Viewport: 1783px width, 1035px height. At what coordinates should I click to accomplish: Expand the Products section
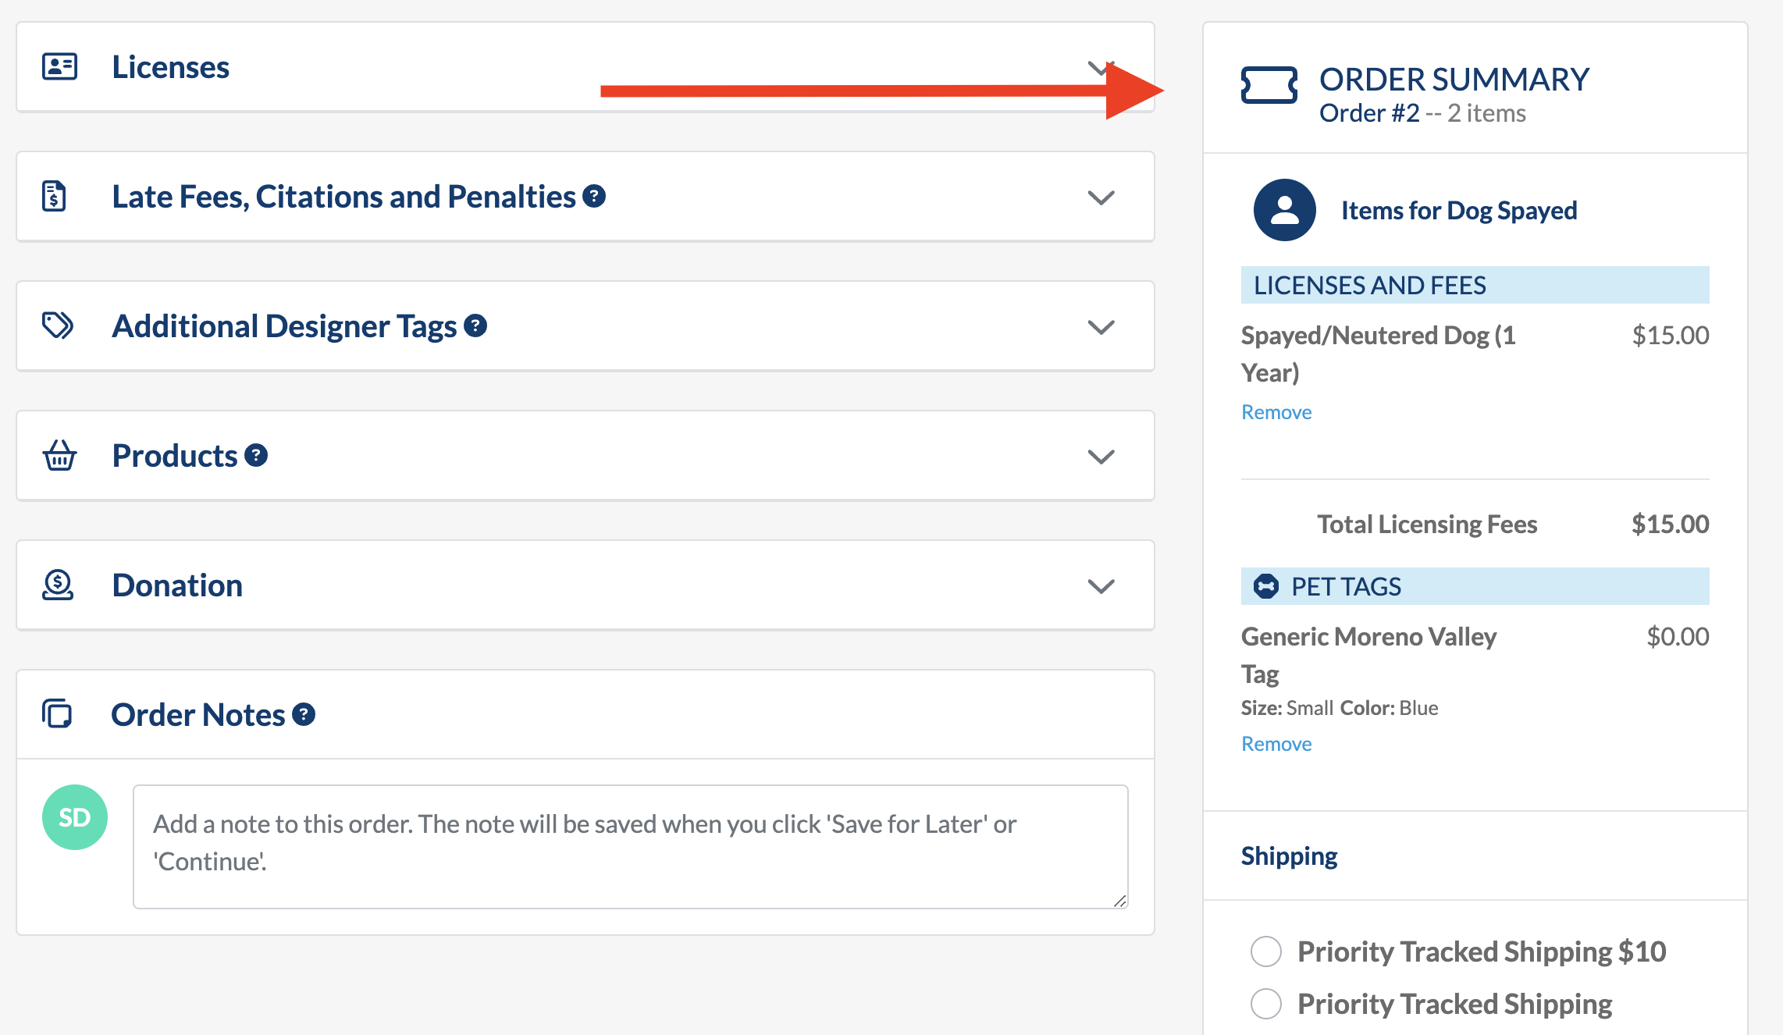click(1101, 457)
